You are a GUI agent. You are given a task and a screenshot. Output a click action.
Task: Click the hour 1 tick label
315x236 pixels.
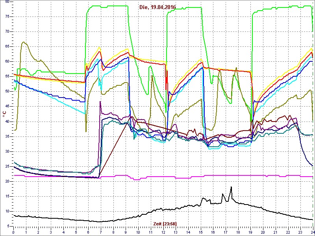click(26, 232)
